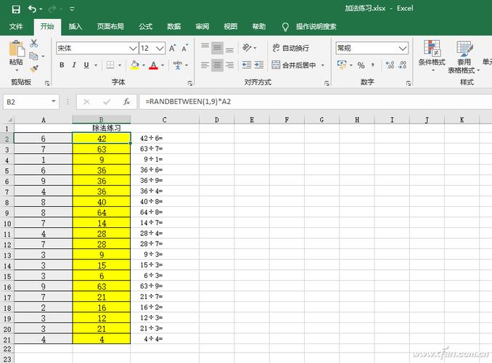
Task: Click the Undo arrow icon
Action: (32, 9)
